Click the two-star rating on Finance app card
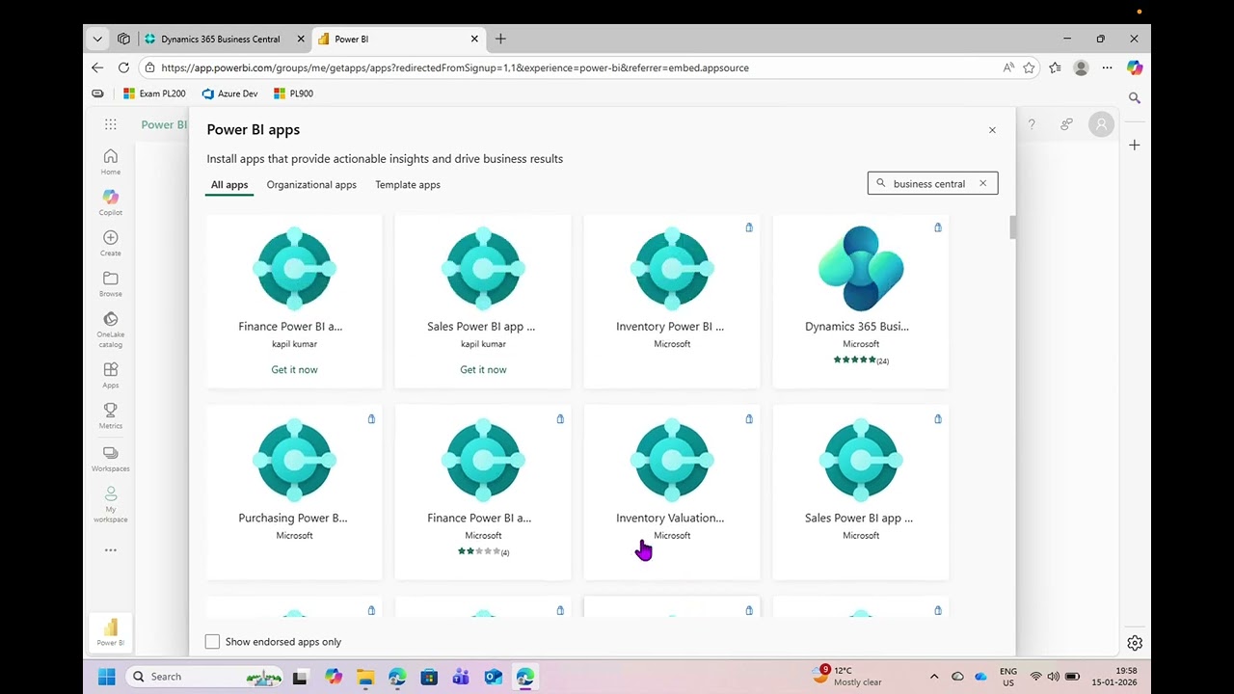 coord(479,551)
